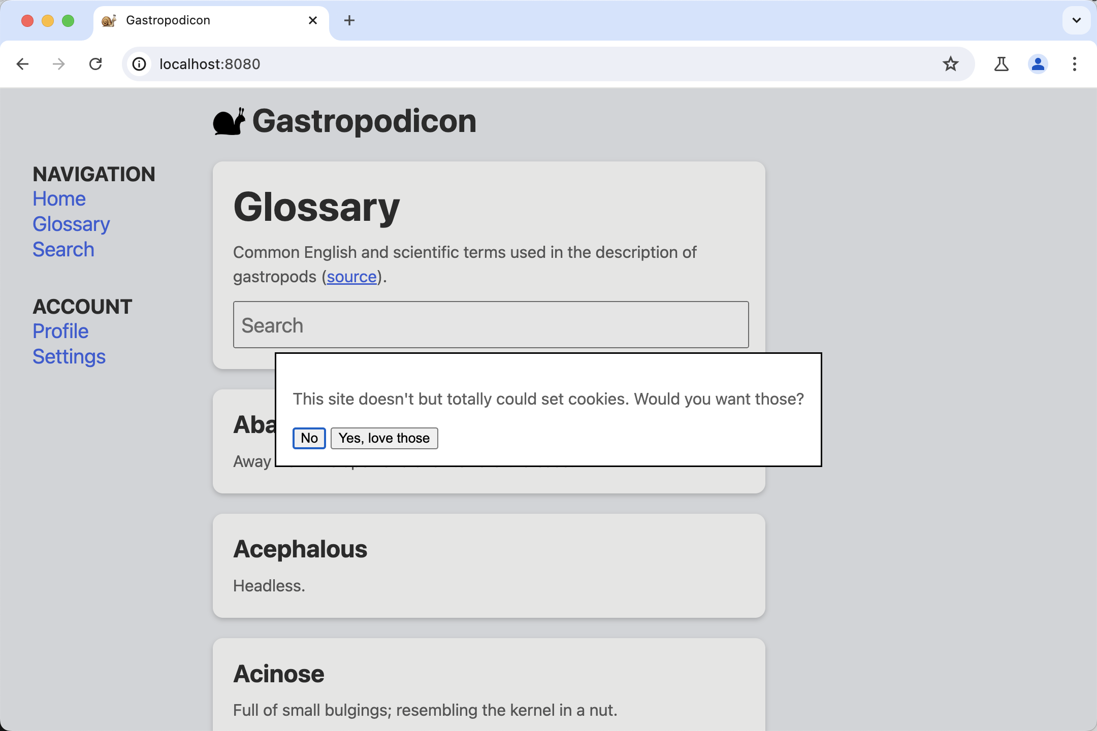Select the Glossary navigation link
Viewport: 1097px width, 731px height.
[72, 224]
